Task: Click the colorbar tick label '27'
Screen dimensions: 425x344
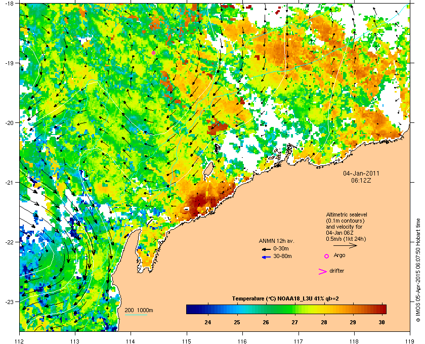Action: pyautogui.click(x=295, y=322)
